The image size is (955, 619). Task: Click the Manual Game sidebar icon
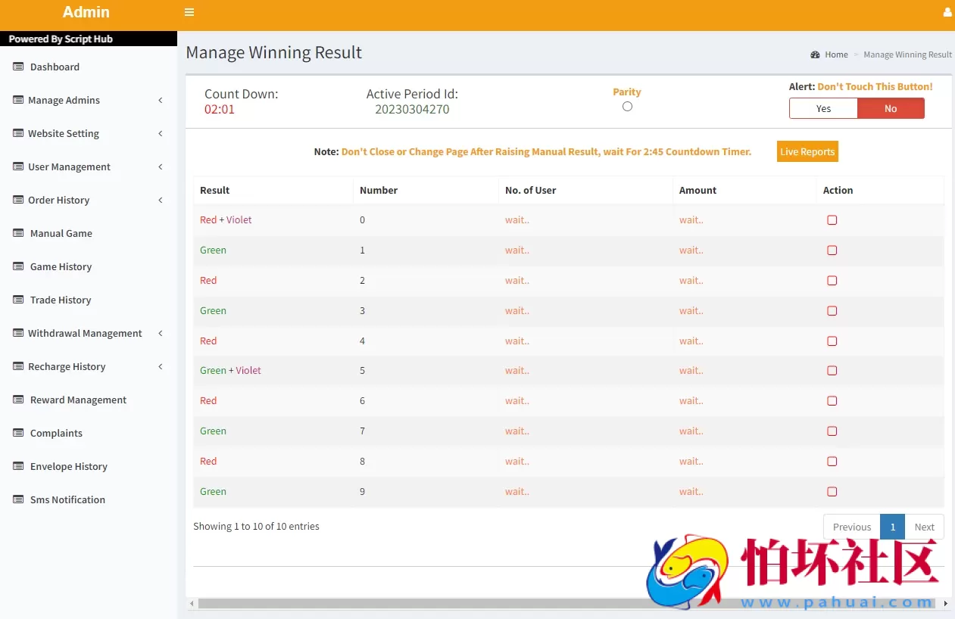[18, 233]
